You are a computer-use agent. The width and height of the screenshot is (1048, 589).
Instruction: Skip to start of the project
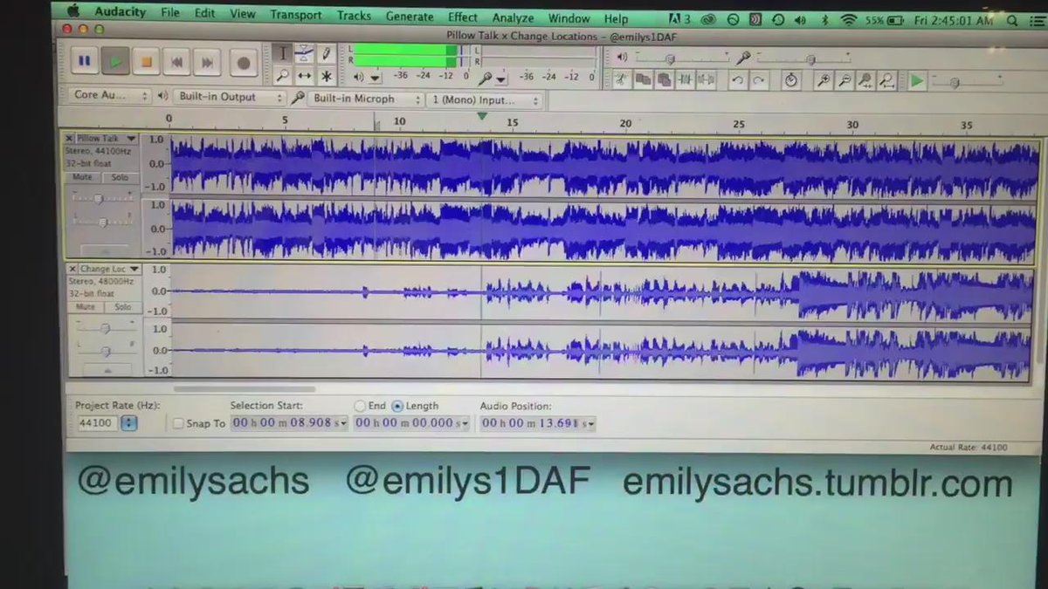click(176, 62)
